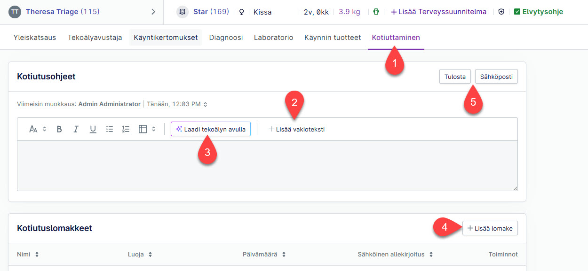Toggle italic formatting
The height and width of the screenshot is (271, 588).
(76, 129)
